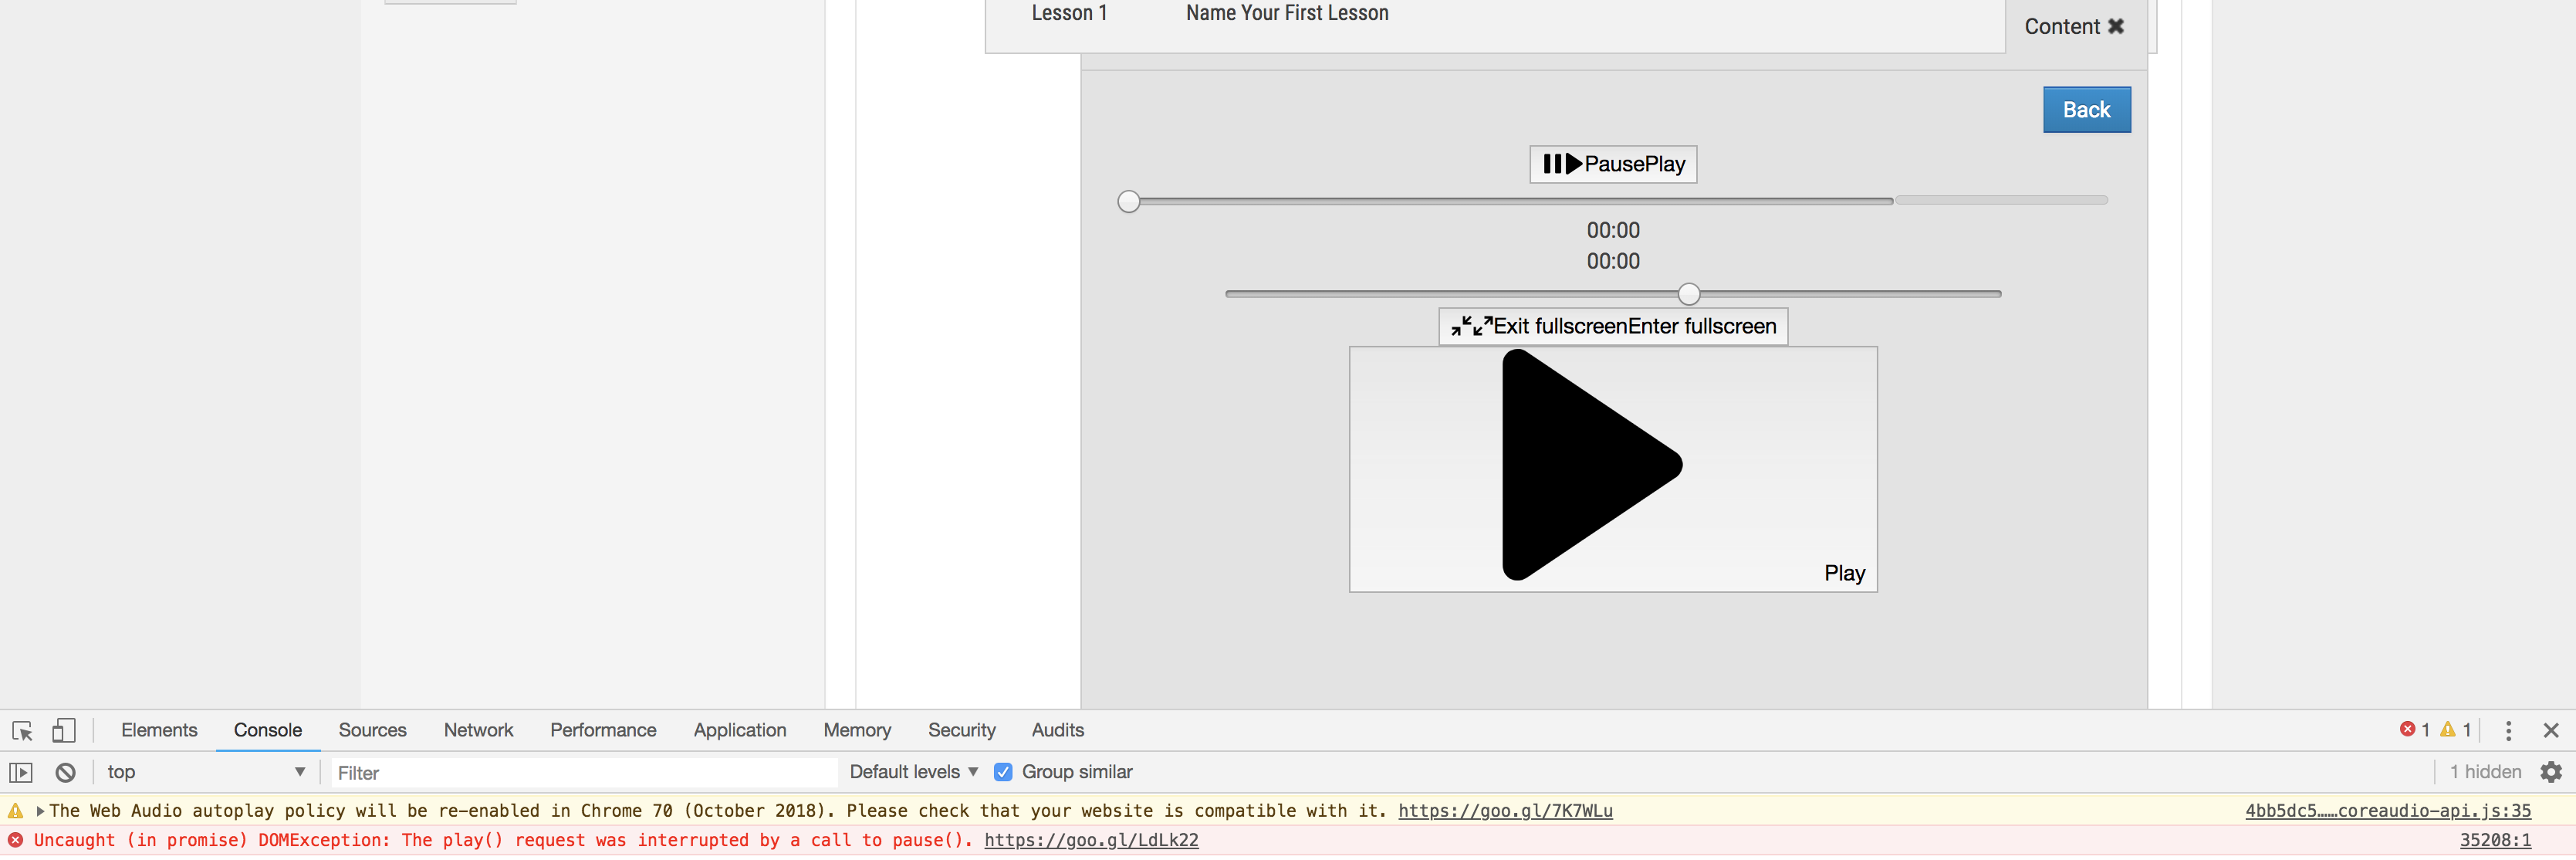The width and height of the screenshot is (2576, 860).
Task: Open the top frame context dropdown
Action: tap(205, 771)
